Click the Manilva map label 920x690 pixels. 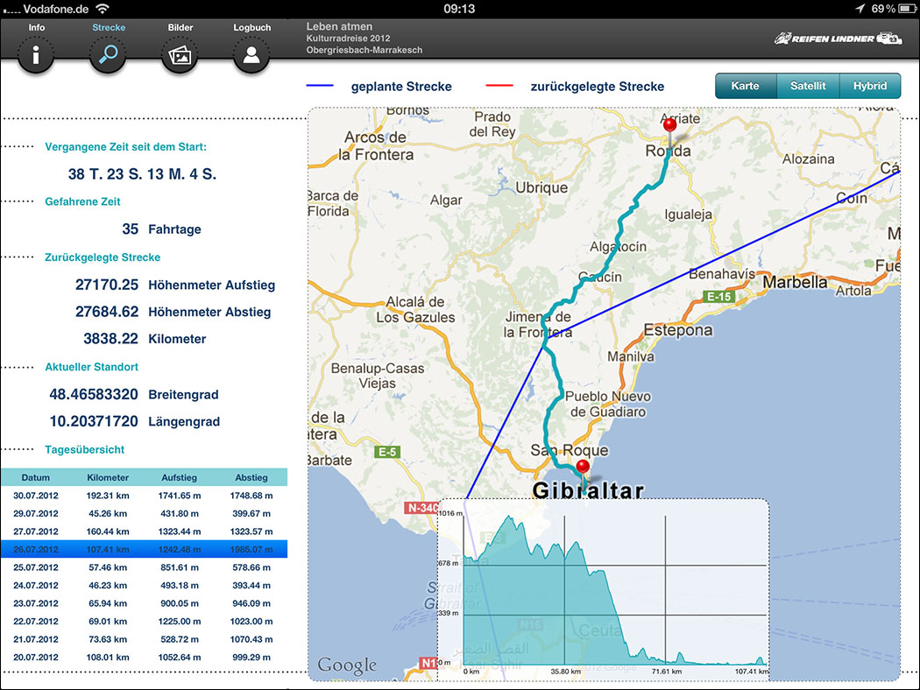tap(631, 356)
